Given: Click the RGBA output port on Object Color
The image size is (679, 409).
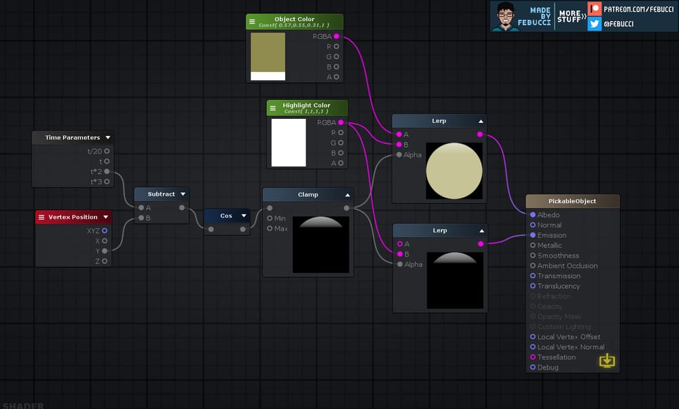Looking at the screenshot, I should [337, 36].
